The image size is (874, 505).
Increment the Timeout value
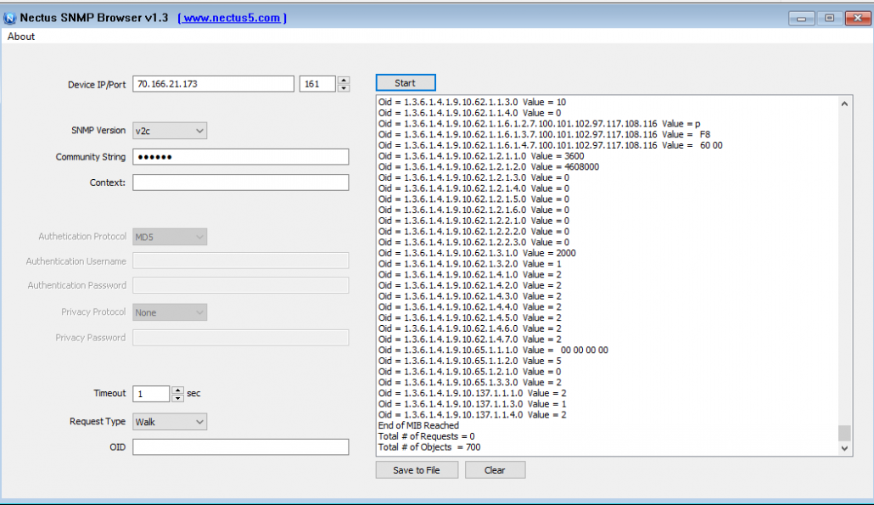tap(177, 390)
